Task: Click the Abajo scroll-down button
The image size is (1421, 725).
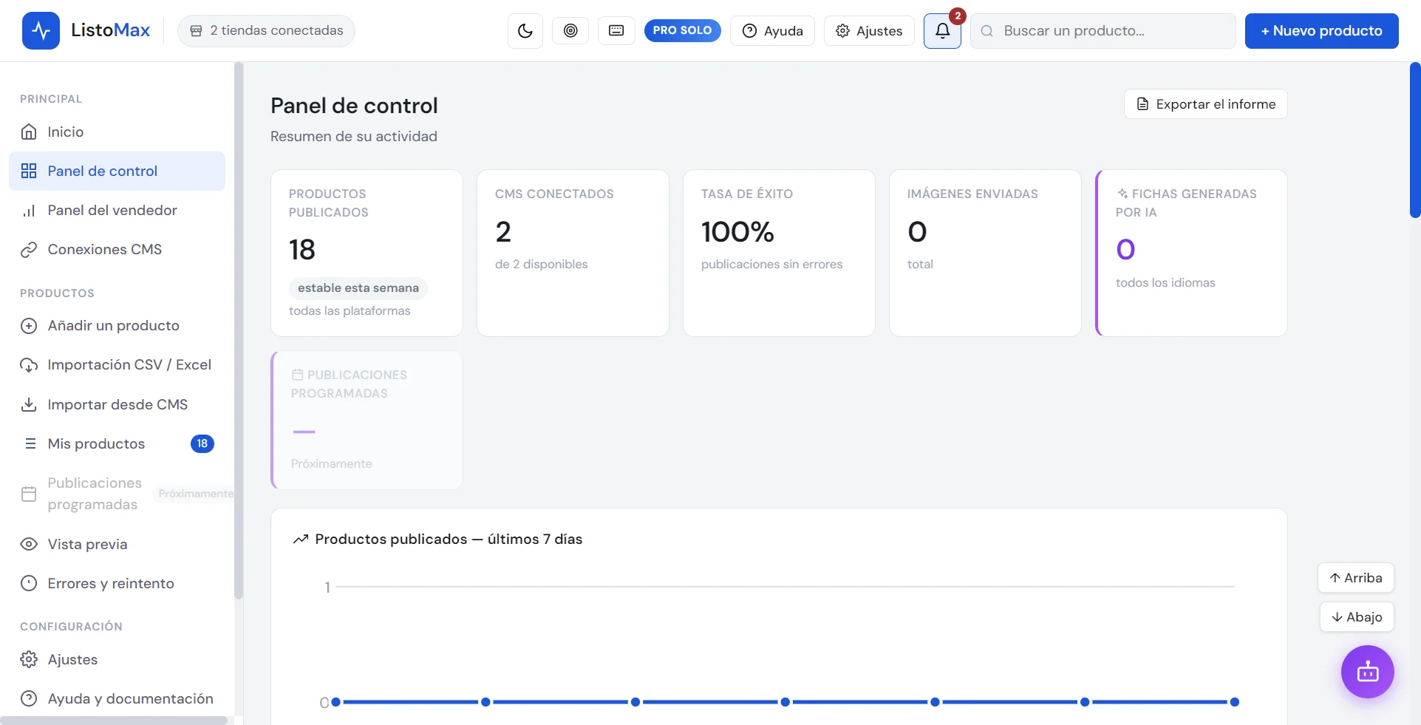Action: point(1357,617)
